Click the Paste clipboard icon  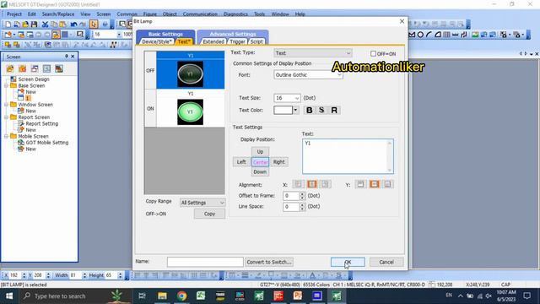coord(62,24)
